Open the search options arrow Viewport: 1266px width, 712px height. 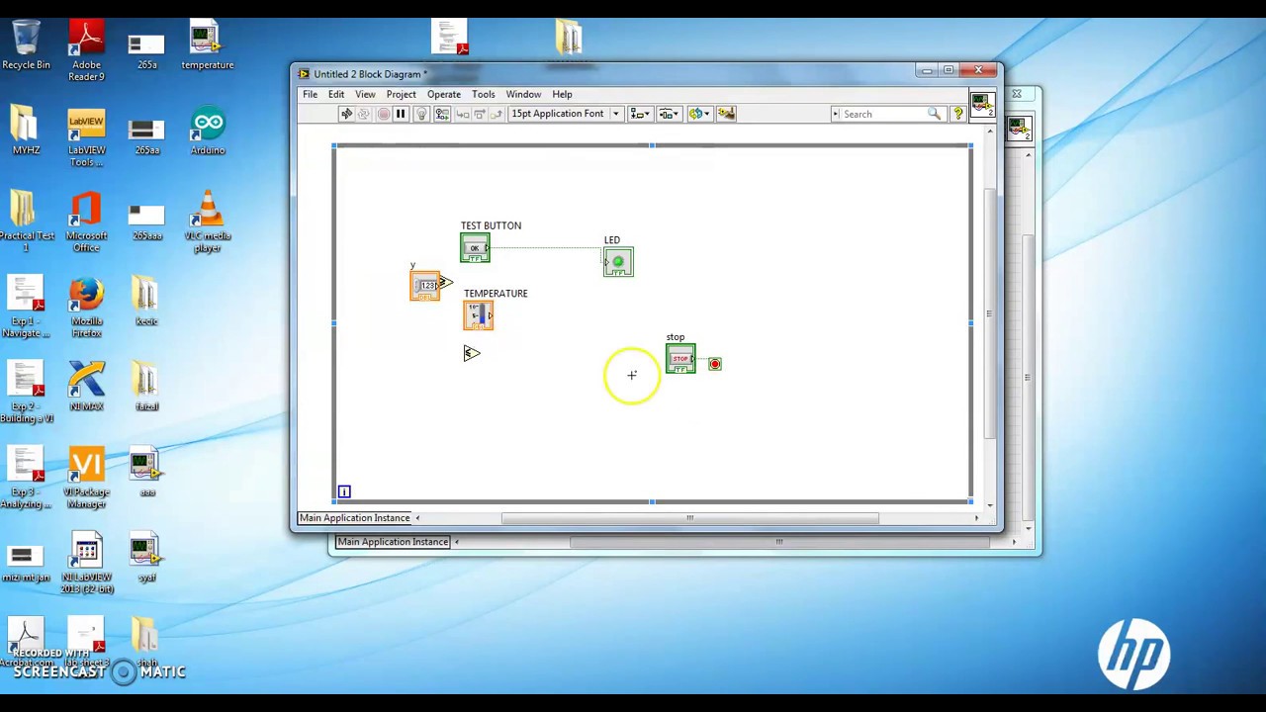[x=837, y=114]
